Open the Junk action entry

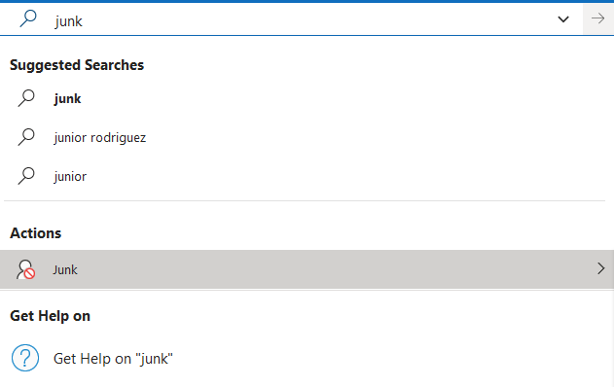coord(307,269)
